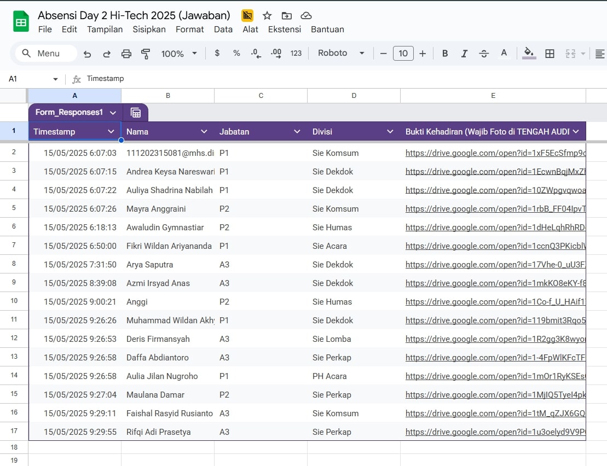Open horizontal align options

tap(600, 54)
